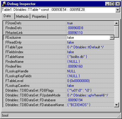Maximize the Debug Inspector window

pos(112,4)
